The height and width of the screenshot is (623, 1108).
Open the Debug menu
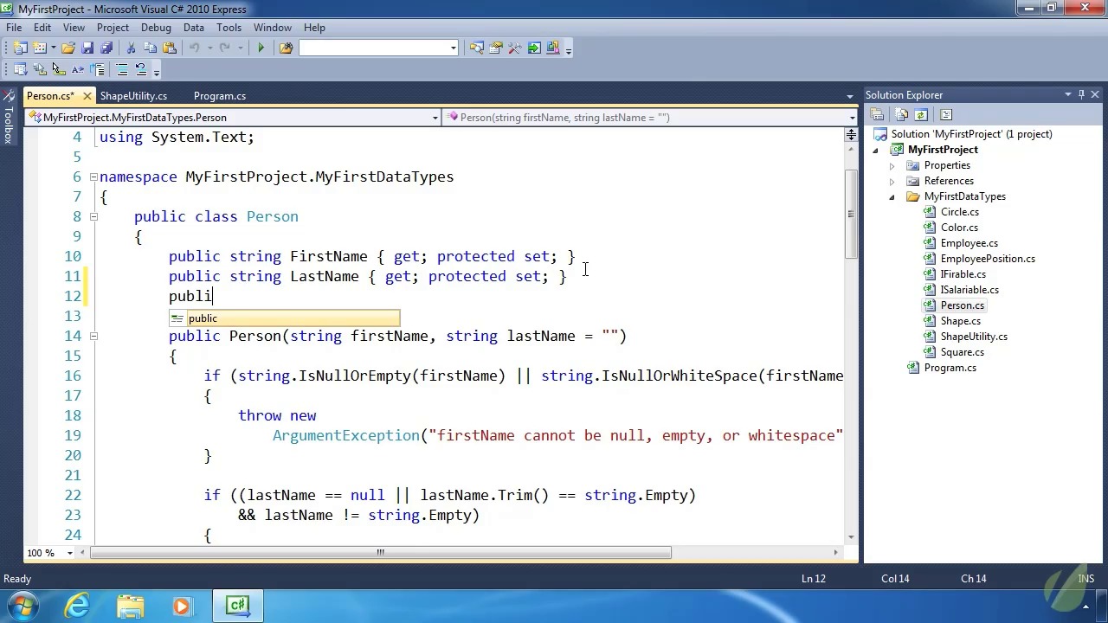coord(156,28)
